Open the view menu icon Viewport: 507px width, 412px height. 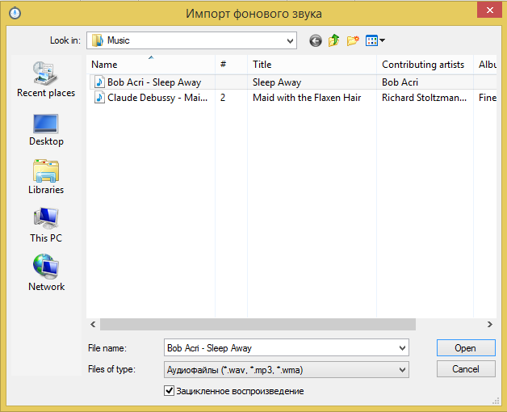tap(371, 40)
